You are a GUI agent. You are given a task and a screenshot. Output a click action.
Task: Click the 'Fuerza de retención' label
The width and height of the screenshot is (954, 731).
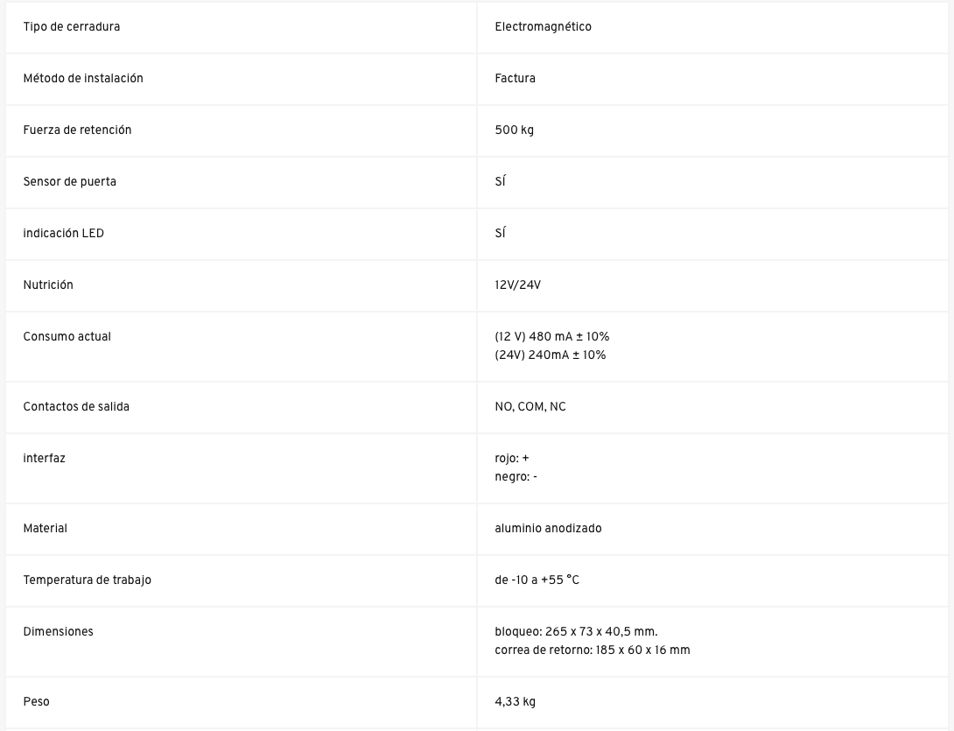coord(77,130)
